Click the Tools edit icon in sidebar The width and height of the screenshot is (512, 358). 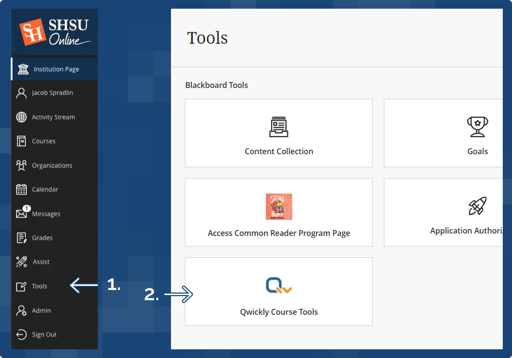21,286
